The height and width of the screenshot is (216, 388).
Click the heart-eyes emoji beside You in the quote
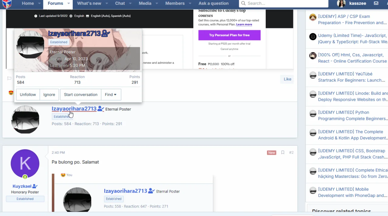(x=63, y=175)
